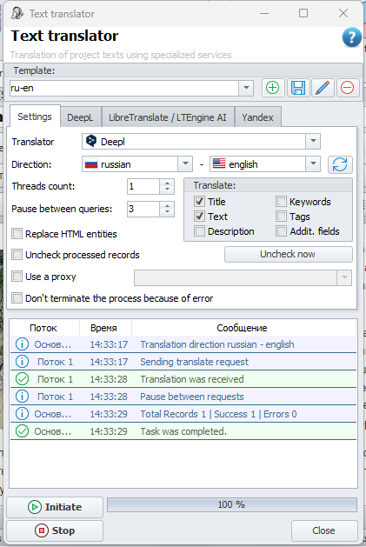Switch to LibreTranslate / LTEngine AI tab

click(168, 117)
